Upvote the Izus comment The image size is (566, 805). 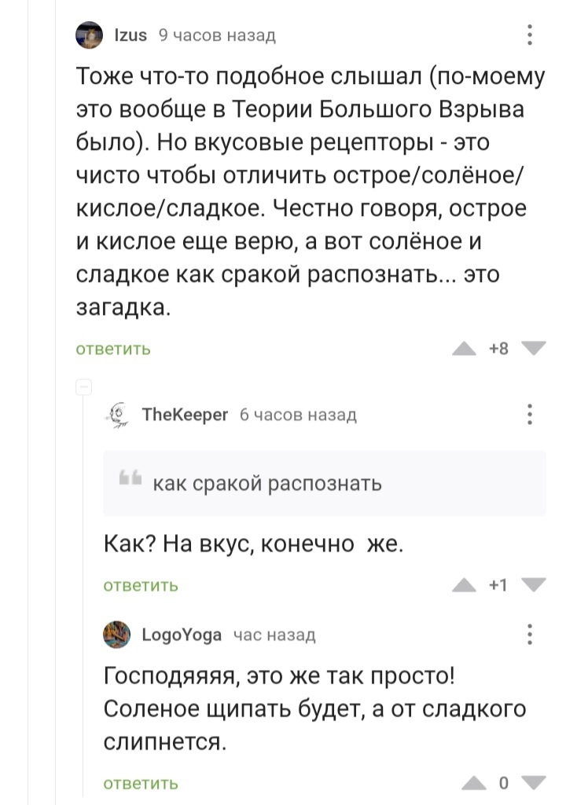click(x=465, y=349)
